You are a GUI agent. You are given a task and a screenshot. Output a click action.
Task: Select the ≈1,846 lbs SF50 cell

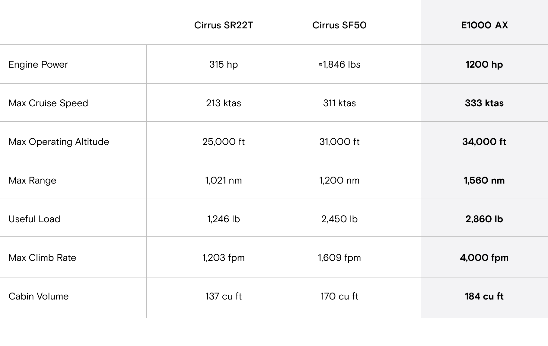pos(339,65)
